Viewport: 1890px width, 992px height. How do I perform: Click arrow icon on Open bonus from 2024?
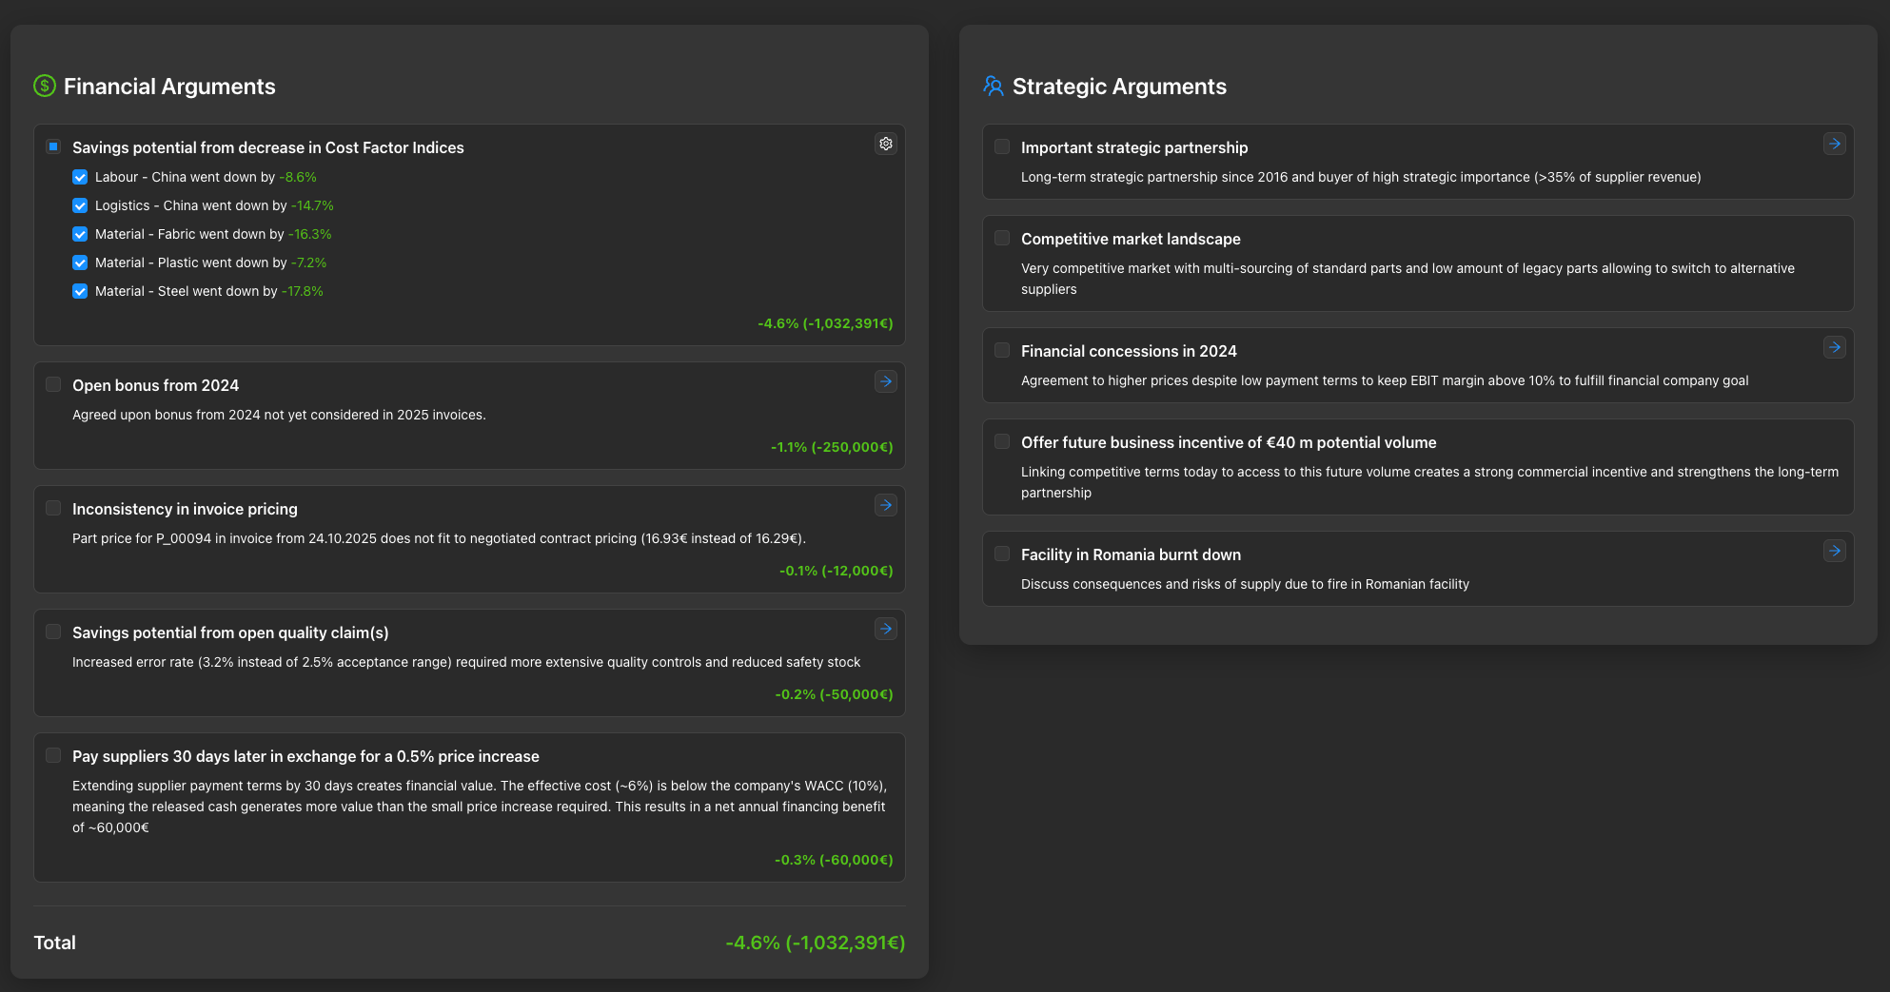885,381
